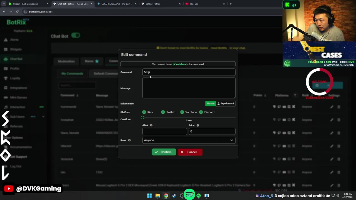Click into the Price input field

tap(212, 131)
